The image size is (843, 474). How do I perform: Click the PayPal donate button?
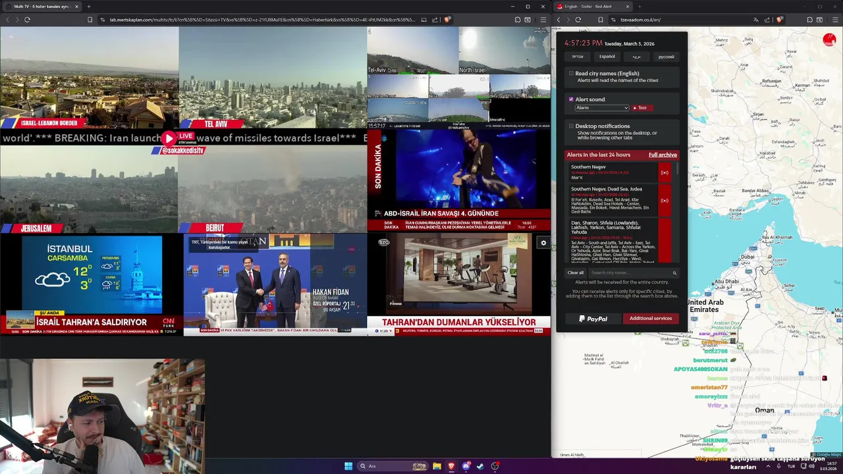click(x=593, y=319)
